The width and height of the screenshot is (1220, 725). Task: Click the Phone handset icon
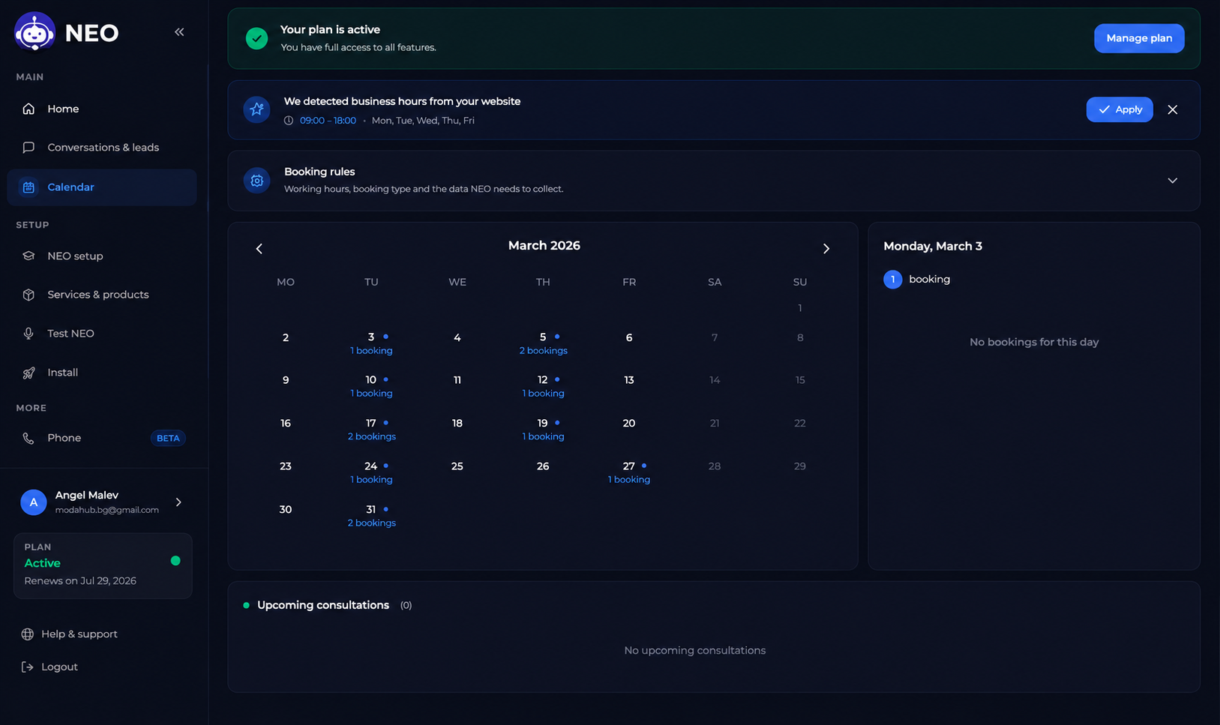point(28,439)
